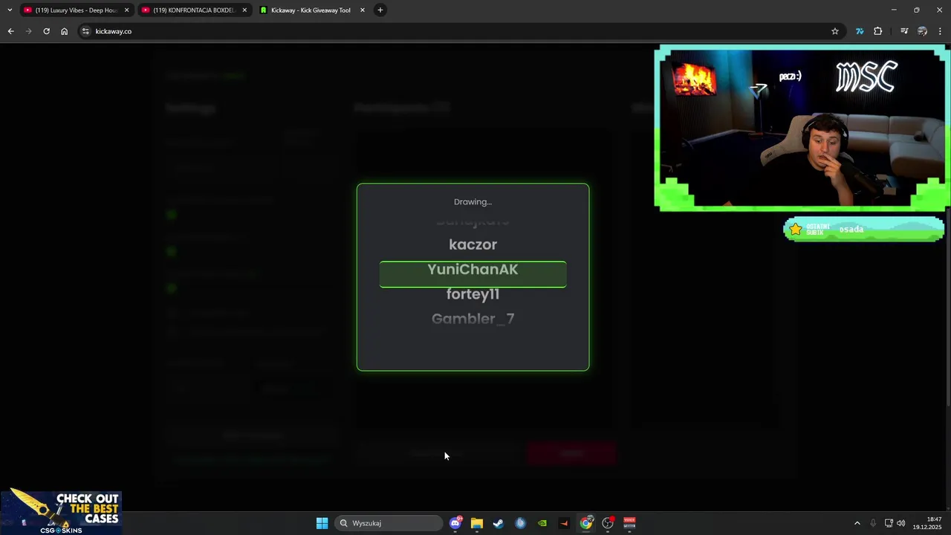The width and height of the screenshot is (951, 535).
Task: Open the Chrome profile avatar
Action: pos(922,31)
